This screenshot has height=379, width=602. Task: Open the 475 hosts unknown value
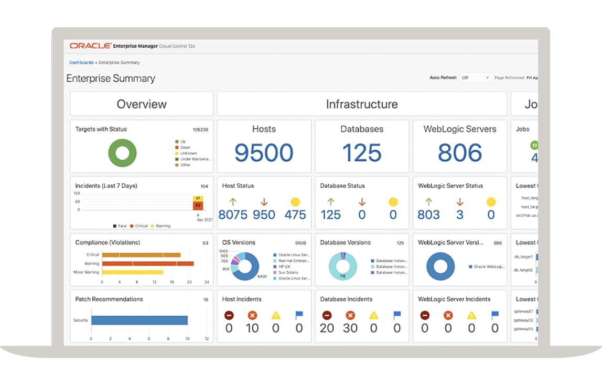coord(295,215)
